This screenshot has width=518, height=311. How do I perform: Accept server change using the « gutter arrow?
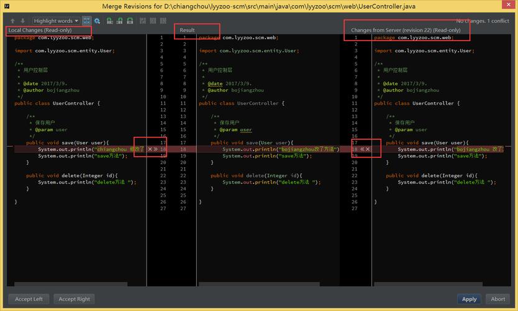[362, 149]
